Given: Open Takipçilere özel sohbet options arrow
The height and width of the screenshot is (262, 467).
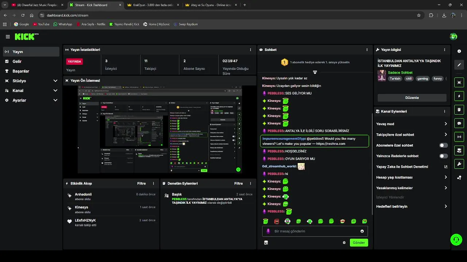Looking at the screenshot, I should 445,134.
